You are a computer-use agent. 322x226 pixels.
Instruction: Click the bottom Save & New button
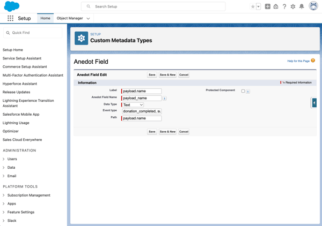coord(167,132)
